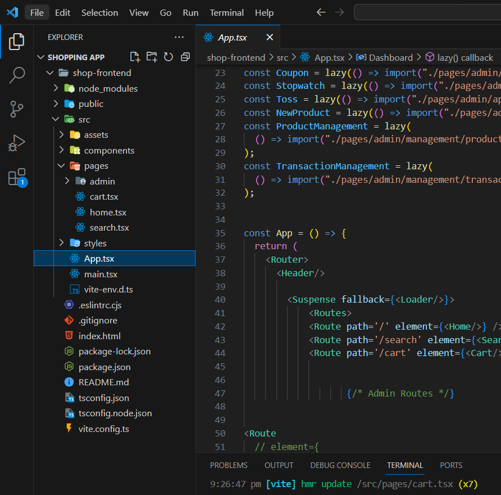Collapse the shop-frontend folder
This screenshot has height=495, width=501.
click(50, 73)
